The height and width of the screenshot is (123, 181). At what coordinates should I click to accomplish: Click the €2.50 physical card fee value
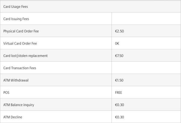[x=119, y=31]
